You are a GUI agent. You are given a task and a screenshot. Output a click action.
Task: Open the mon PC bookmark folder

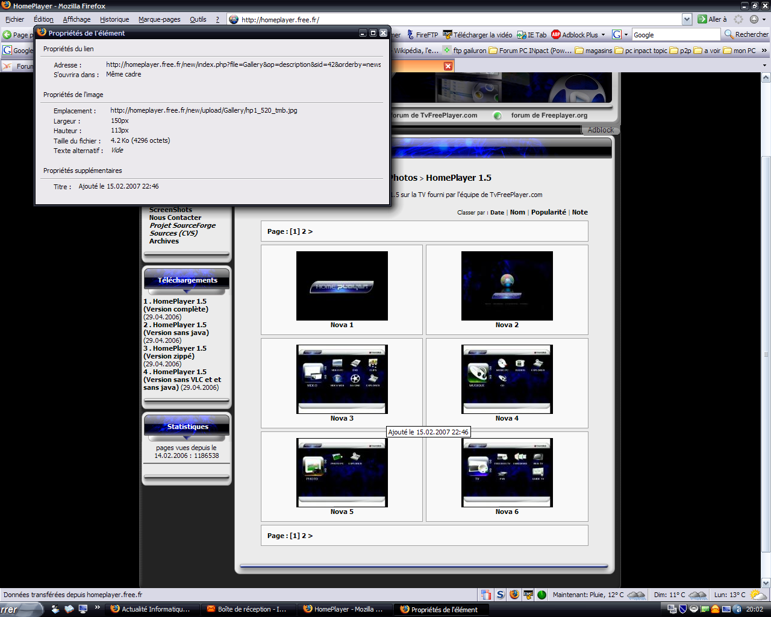click(739, 51)
